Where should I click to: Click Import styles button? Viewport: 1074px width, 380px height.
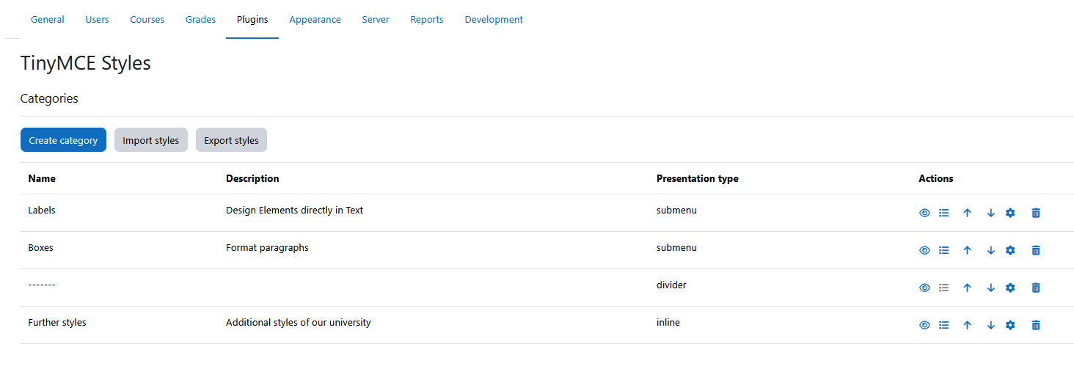151,140
